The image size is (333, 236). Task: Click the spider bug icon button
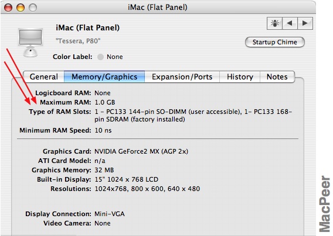coord(274,23)
